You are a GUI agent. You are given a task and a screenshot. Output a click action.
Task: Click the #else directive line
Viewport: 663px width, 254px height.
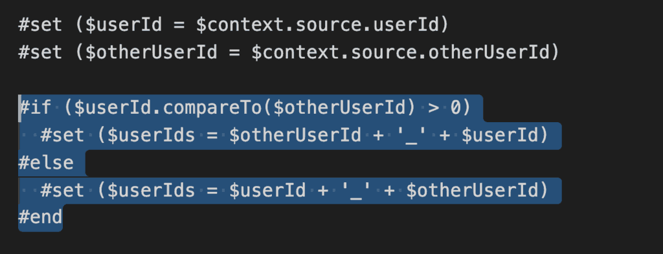[x=46, y=164]
